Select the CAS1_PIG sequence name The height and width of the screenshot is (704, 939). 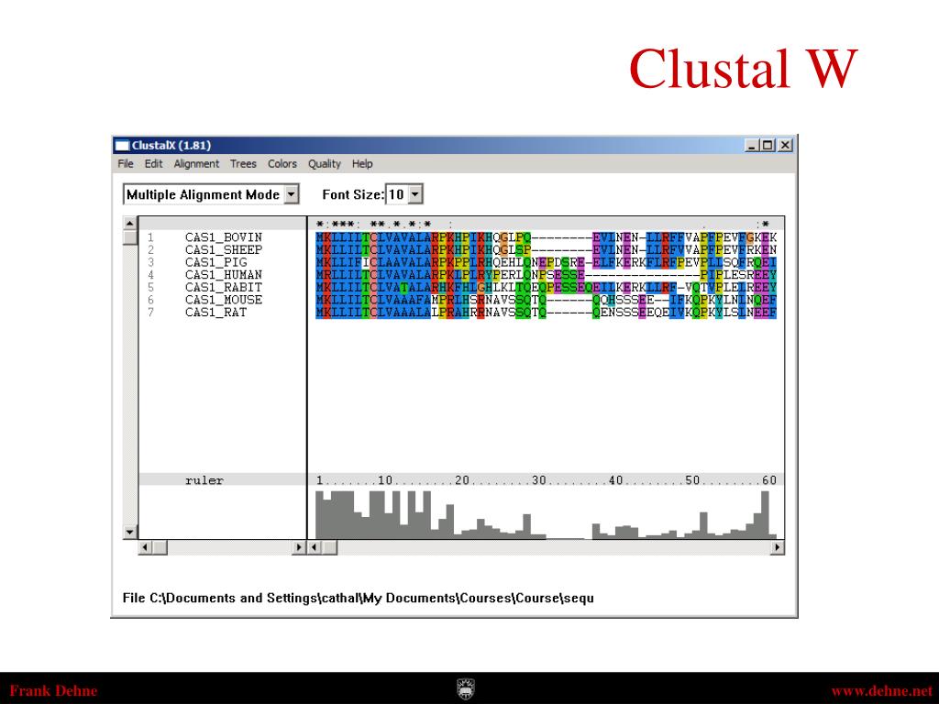tap(215, 263)
